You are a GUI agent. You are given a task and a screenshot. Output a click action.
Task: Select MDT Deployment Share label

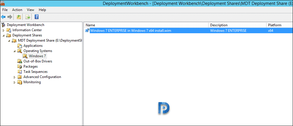tap(50, 40)
